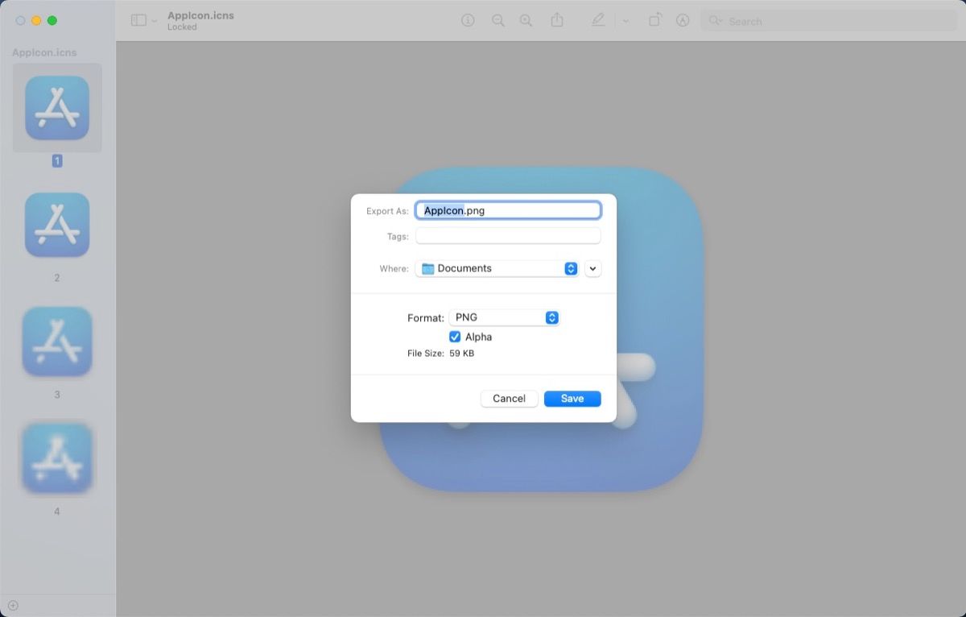Viewport: 966px width, 617px height.
Task: Show the Markup toolbar icon
Action: (x=683, y=20)
